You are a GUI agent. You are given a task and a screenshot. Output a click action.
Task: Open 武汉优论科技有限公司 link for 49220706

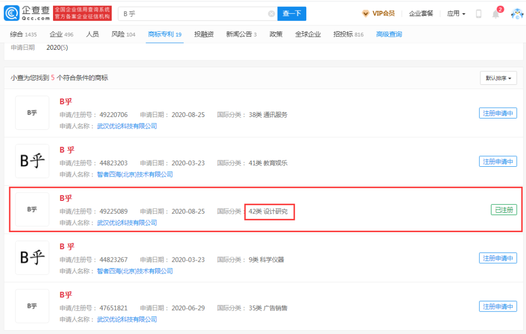[127, 126]
